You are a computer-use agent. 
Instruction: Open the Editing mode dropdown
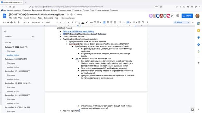point(182,22)
